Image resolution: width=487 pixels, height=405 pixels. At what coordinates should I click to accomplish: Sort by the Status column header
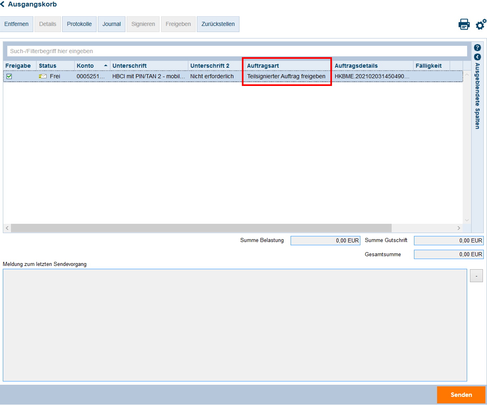55,66
